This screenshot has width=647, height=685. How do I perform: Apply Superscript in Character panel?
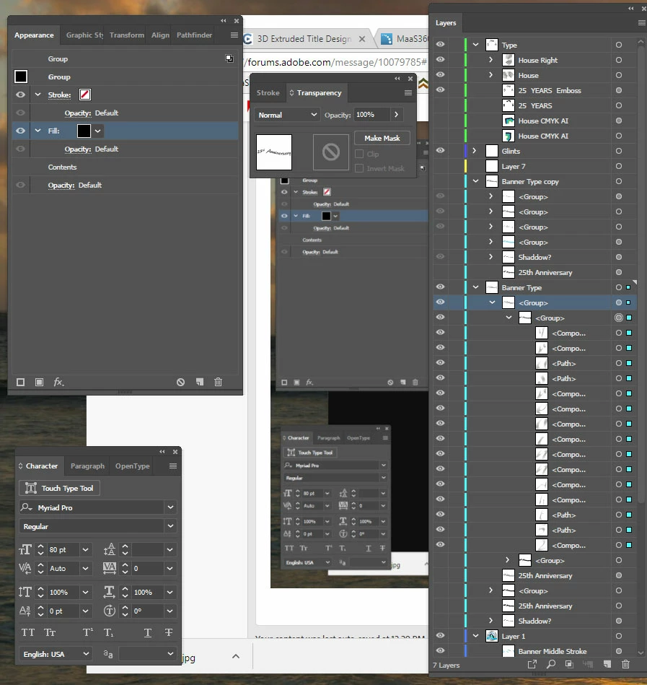coord(87,632)
